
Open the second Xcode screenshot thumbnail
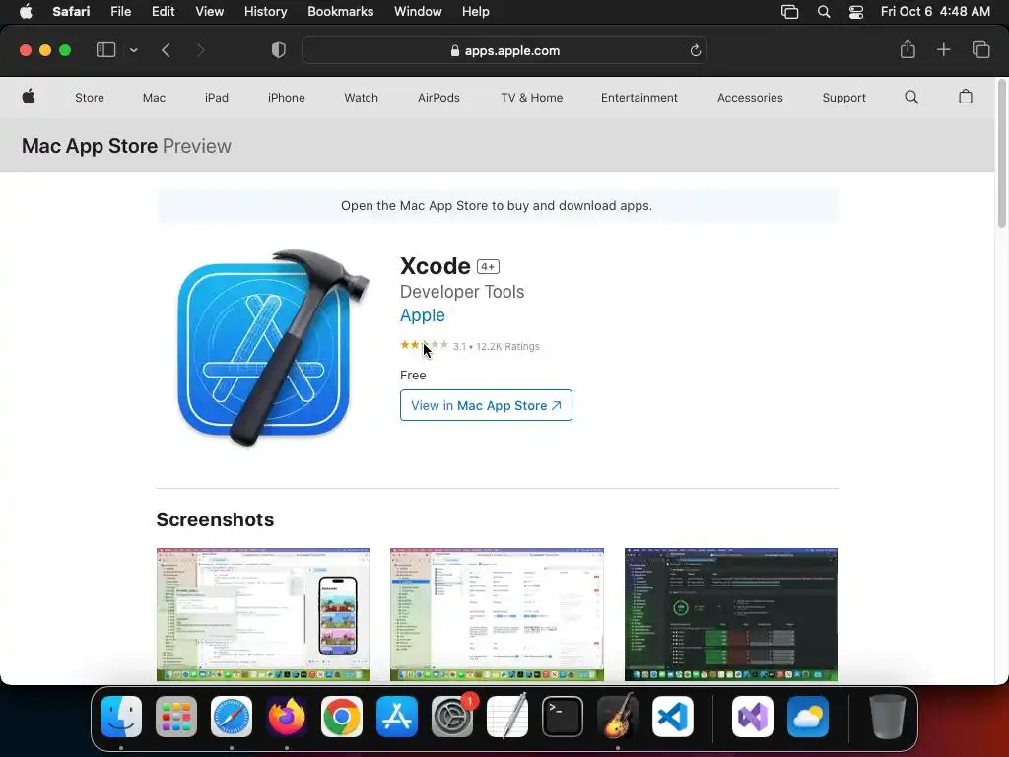[x=497, y=615]
